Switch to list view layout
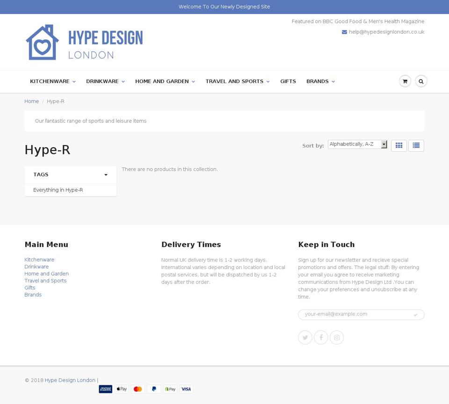The image size is (449, 404). coord(416,146)
